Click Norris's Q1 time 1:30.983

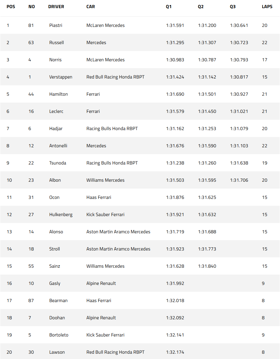pyautogui.click(x=175, y=60)
